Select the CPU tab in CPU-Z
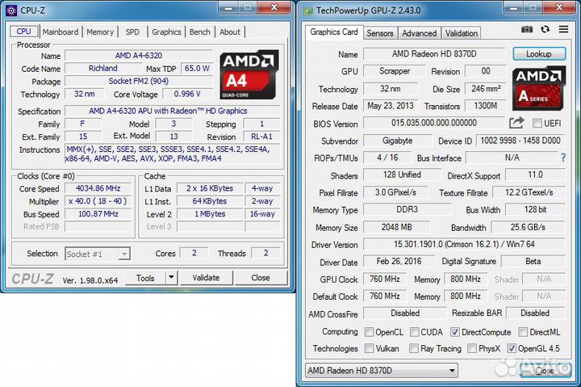581x387 pixels. [23, 32]
